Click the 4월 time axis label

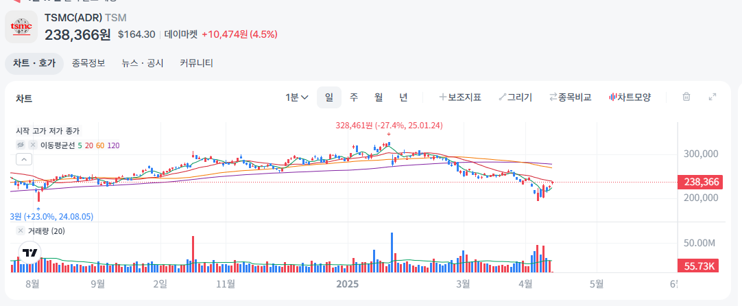(x=525, y=284)
